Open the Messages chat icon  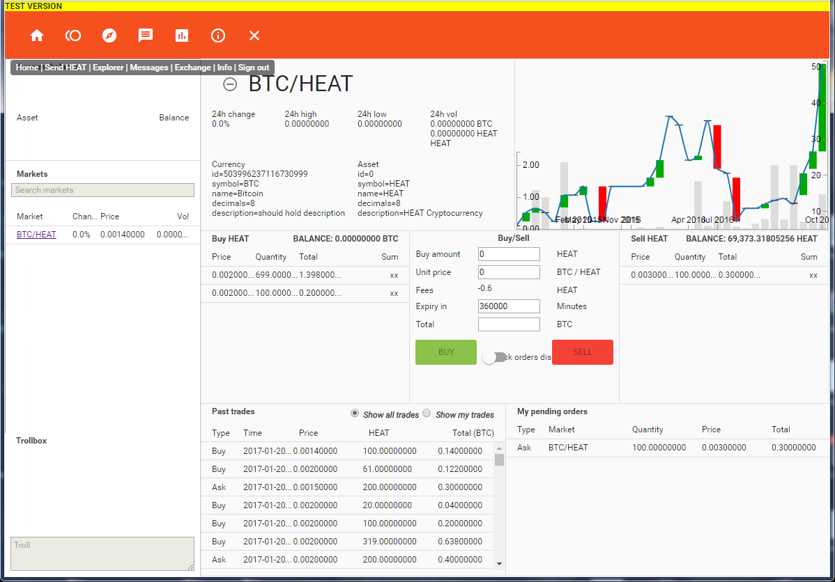click(146, 36)
